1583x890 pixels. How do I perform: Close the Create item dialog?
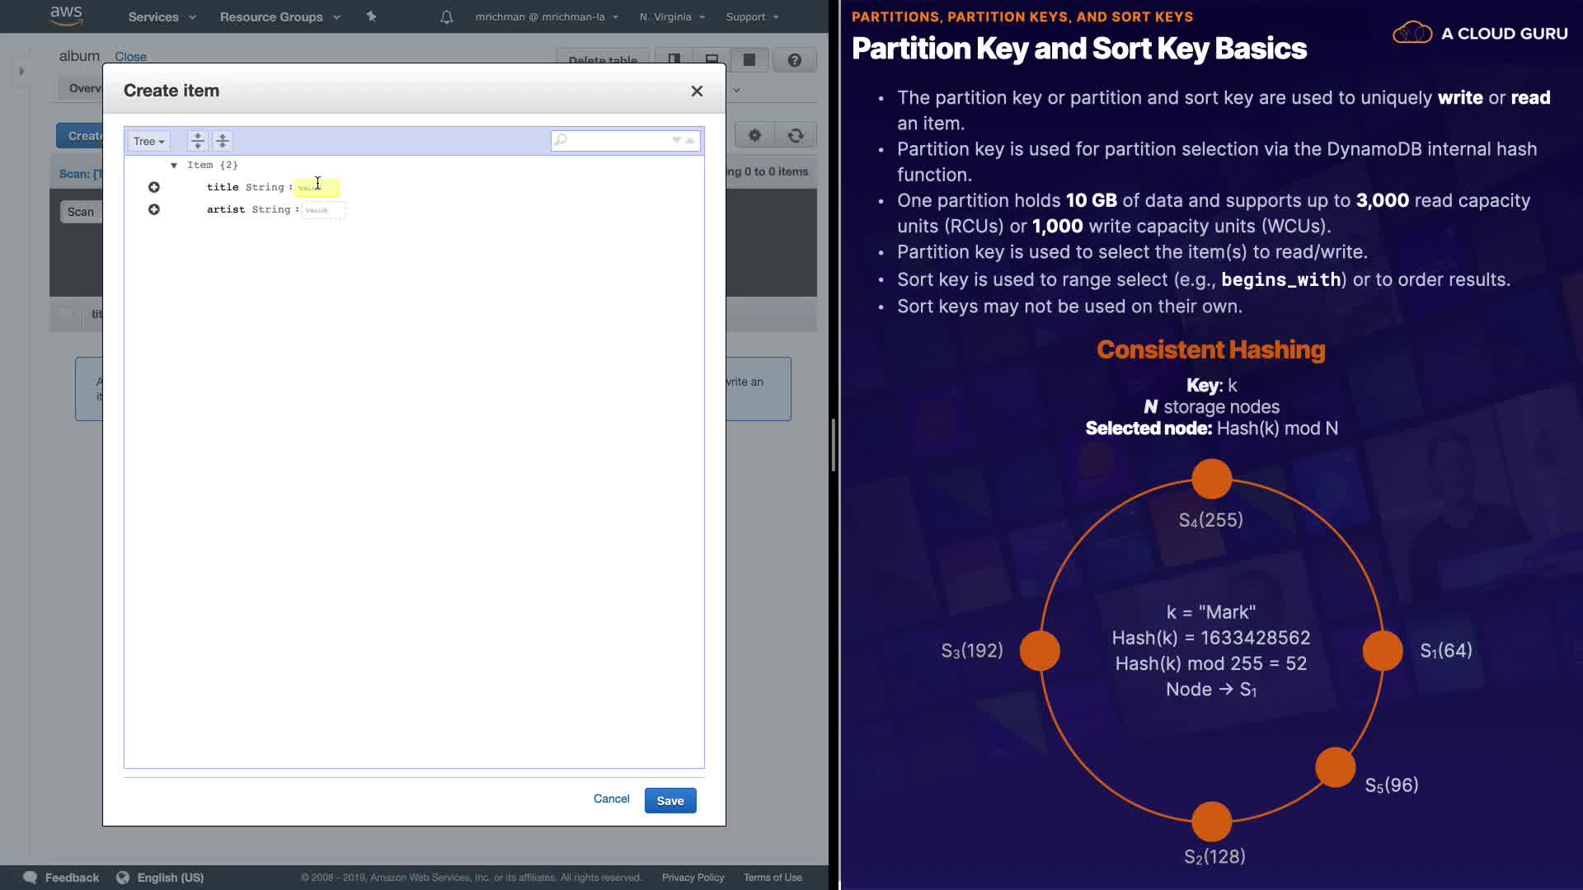click(x=697, y=91)
